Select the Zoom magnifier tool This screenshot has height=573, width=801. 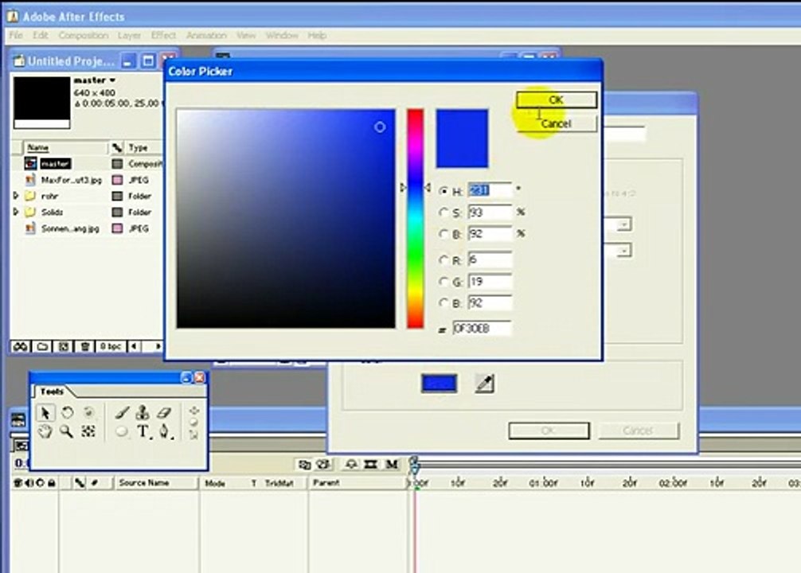tap(66, 431)
